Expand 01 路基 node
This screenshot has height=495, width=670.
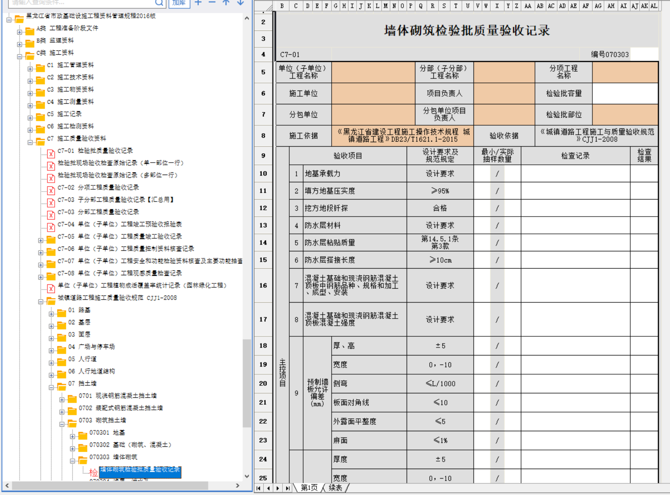(x=51, y=314)
